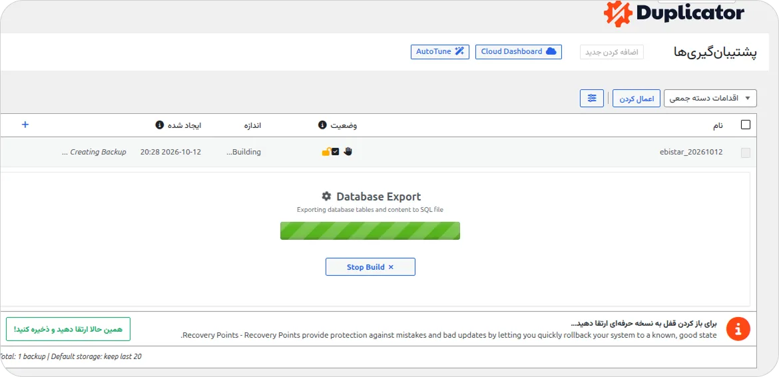Click the magic wand icon in AutoTune
Screen dimensions: 779x377
click(x=459, y=52)
